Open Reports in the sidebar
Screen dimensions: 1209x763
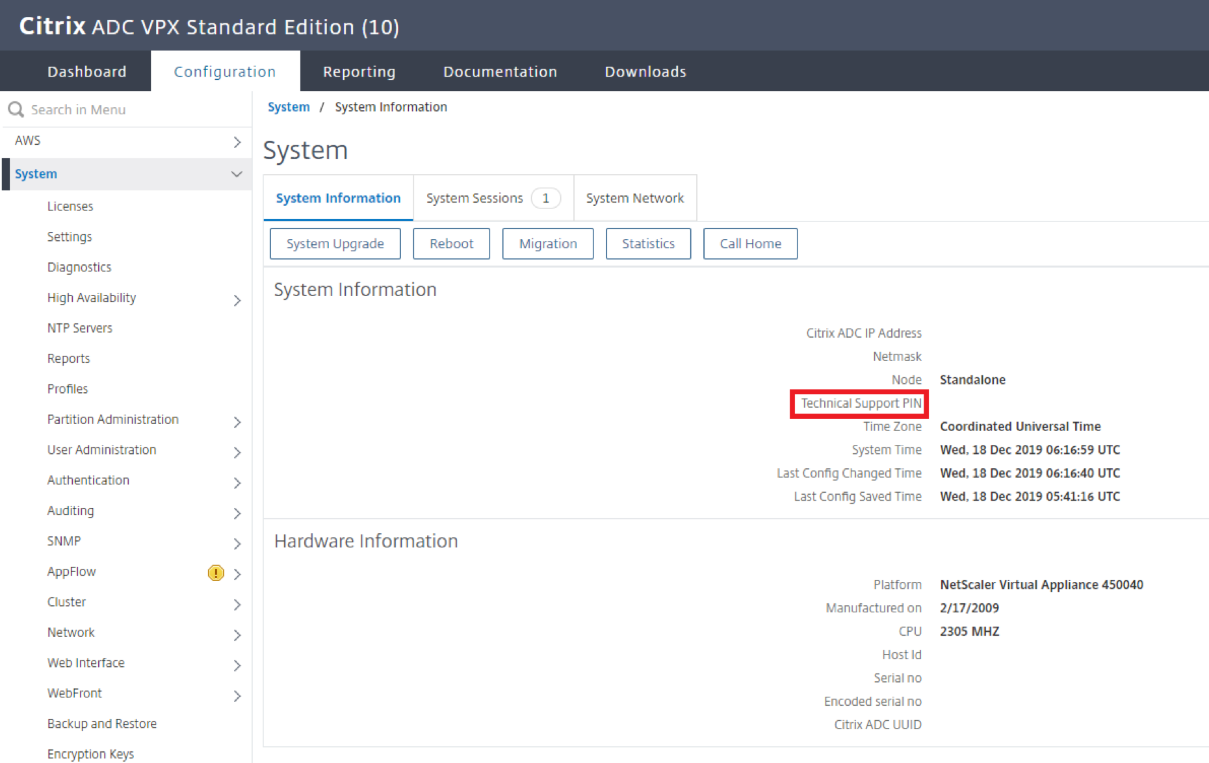(x=68, y=358)
